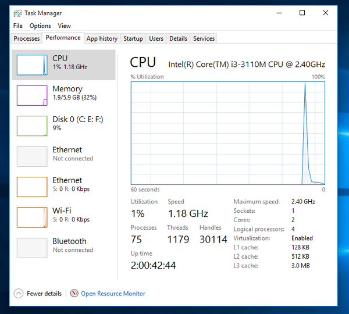Image resolution: width=349 pixels, height=314 pixels.
Task: Open the Options menu
Action: 40,26
